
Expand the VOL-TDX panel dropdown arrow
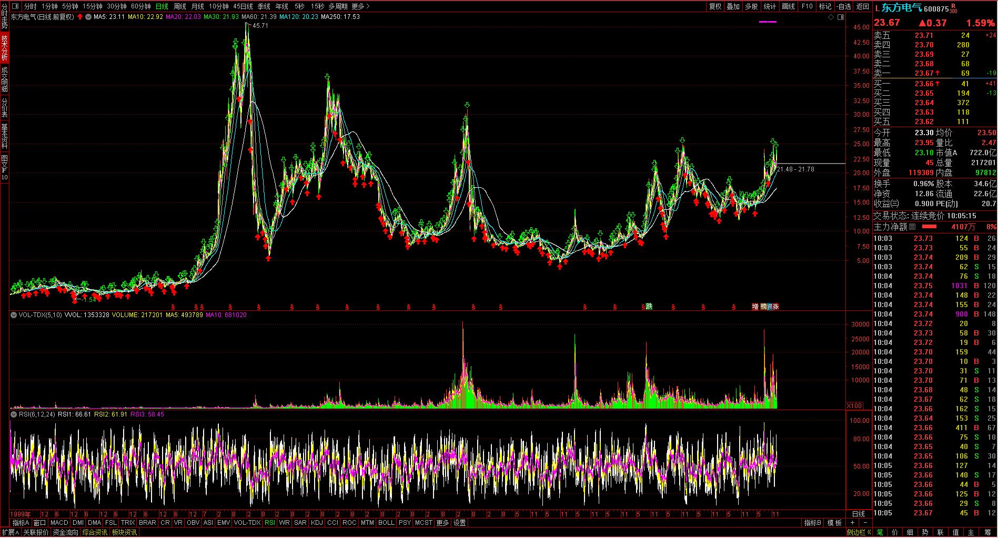(x=14, y=315)
